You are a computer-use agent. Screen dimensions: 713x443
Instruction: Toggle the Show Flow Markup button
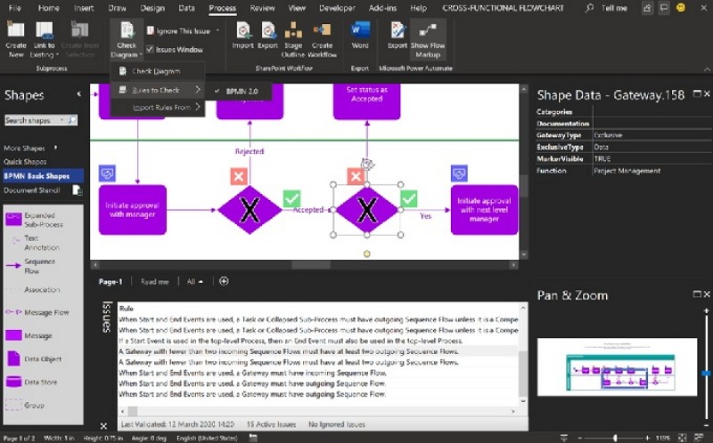tap(428, 40)
